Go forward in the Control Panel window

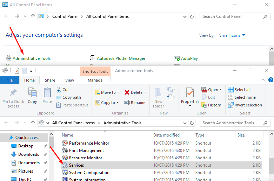(16, 16)
